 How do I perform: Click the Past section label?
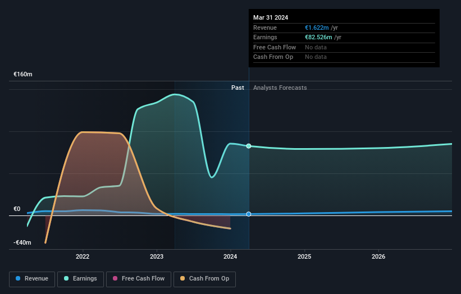click(x=238, y=88)
